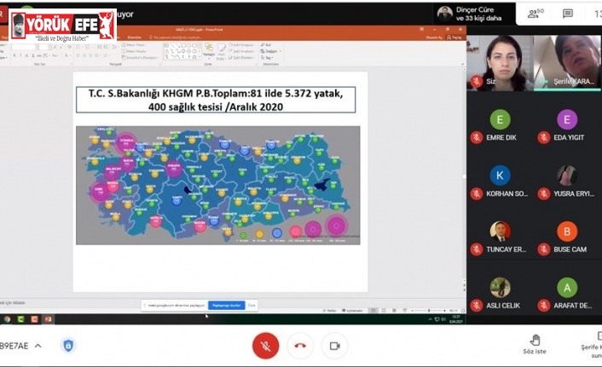The width and height of the screenshot is (602, 367).
Task: Open the participants list icon
Action: 536,14
